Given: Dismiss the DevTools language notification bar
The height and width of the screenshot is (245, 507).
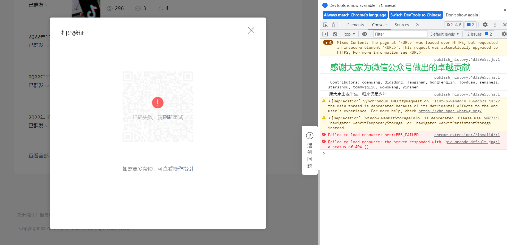Looking at the screenshot, I should [505, 10].
